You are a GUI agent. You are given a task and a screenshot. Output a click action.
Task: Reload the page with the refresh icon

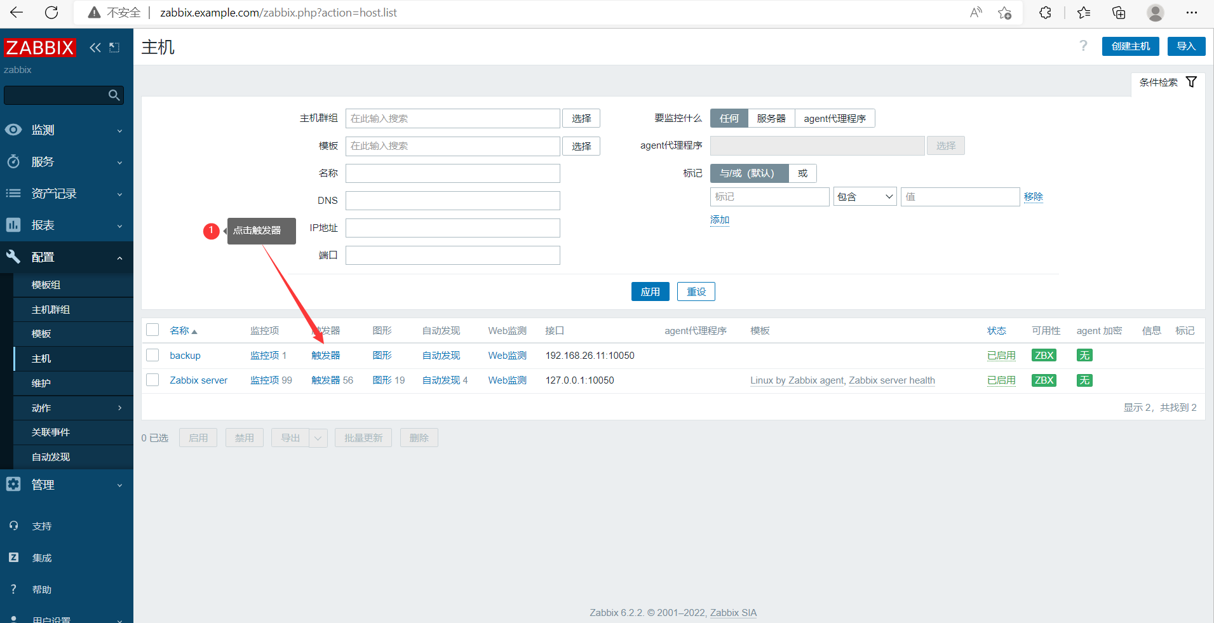[x=51, y=13]
